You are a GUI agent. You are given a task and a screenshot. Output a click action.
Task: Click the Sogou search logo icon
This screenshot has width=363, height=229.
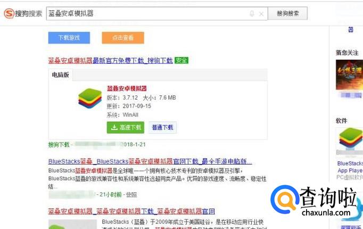click(9, 13)
